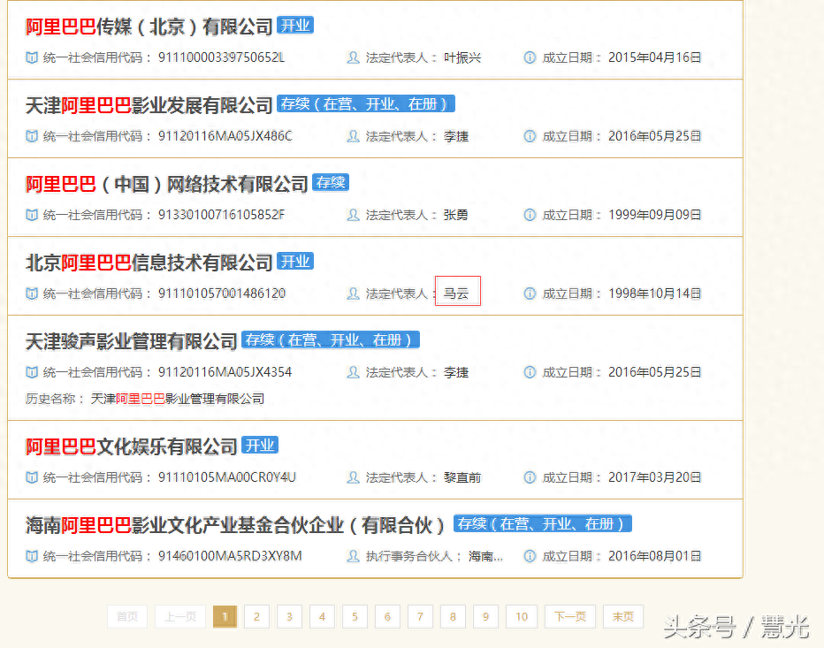The width and height of the screenshot is (824, 648).
Task: Open 阿里巴巴传媒（北京）有限公司 company link
Action: [x=149, y=27]
